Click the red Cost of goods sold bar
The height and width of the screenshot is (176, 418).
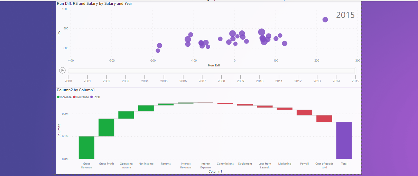coord(324,119)
